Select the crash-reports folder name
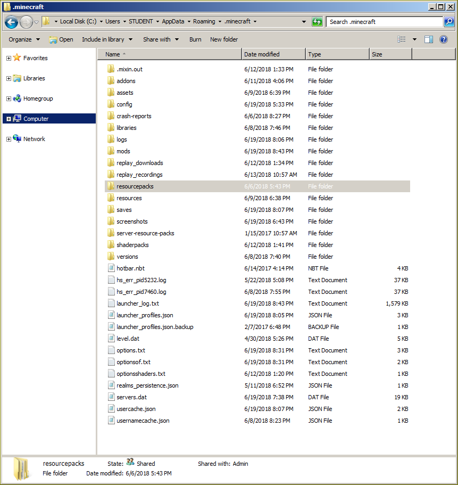 tap(134, 116)
